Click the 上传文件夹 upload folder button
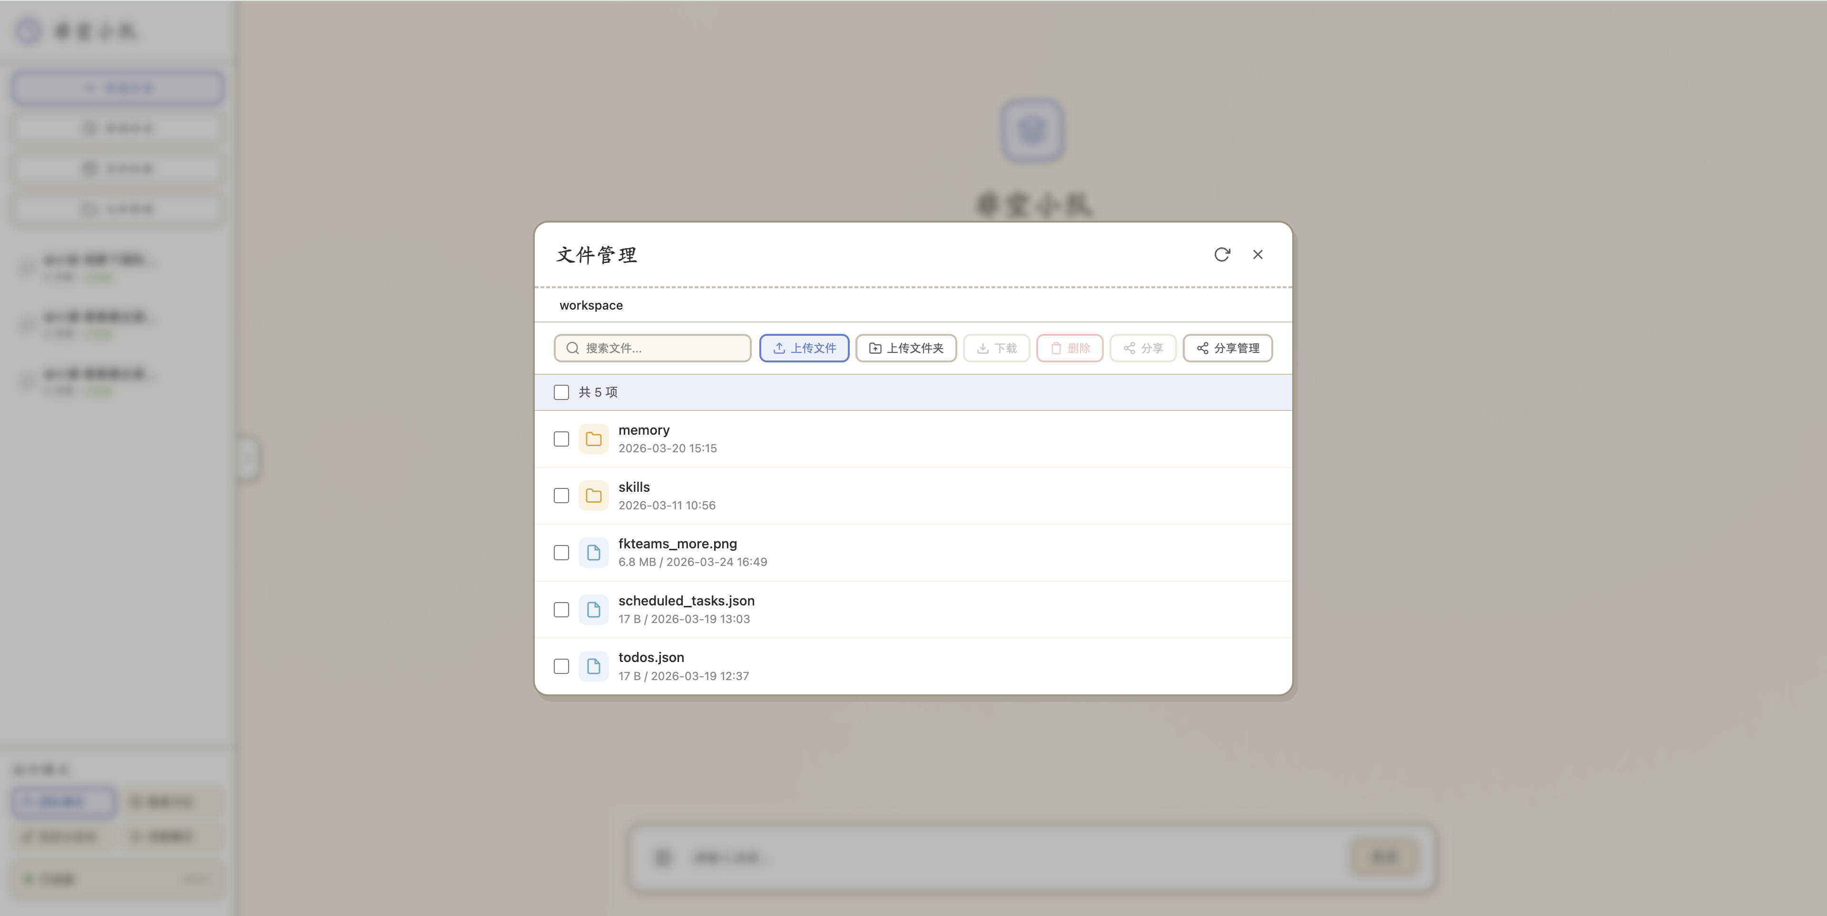 906,348
